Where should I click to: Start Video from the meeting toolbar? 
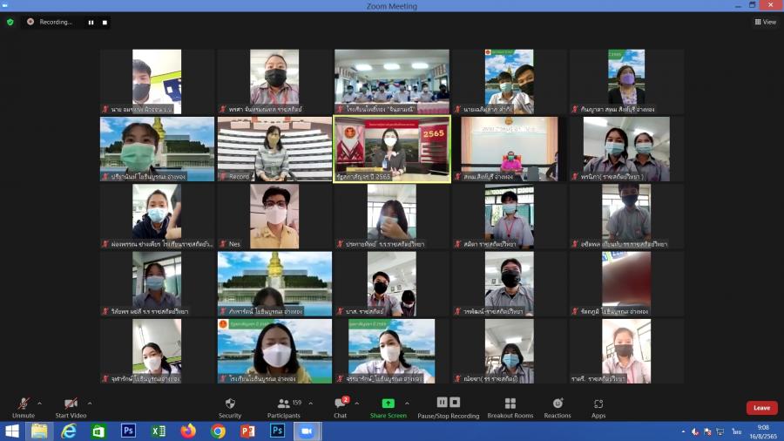click(x=71, y=405)
